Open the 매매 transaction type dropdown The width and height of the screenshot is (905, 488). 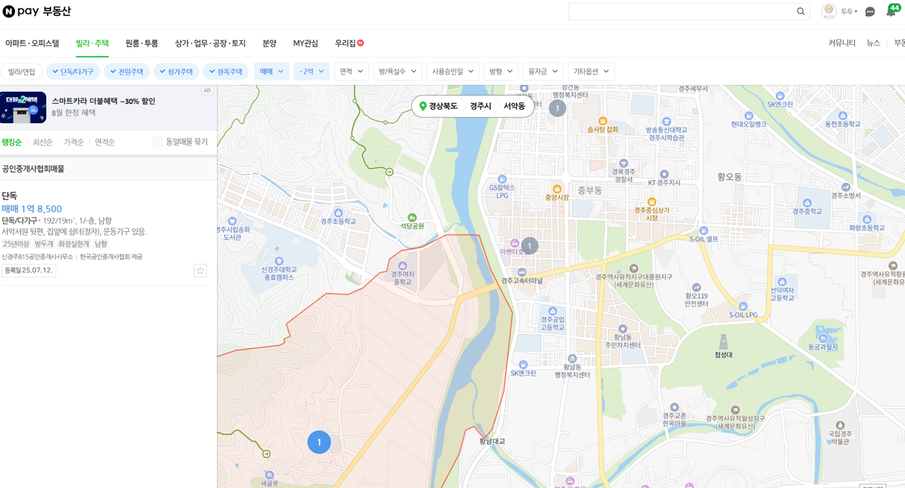pyautogui.click(x=271, y=71)
